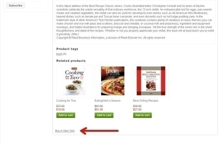Open the 'book' product tag link

point(59,54)
